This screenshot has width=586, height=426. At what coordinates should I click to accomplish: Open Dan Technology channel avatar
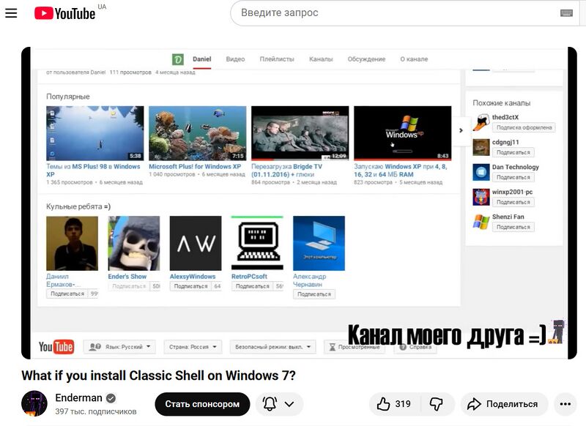(x=481, y=172)
